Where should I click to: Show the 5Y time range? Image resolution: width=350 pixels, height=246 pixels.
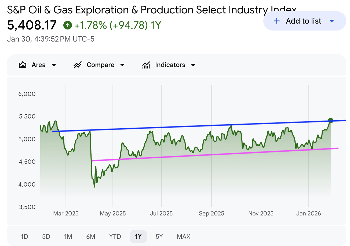pos(159,237)
